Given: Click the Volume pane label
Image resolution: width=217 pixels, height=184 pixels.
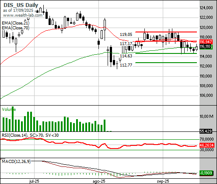Looking at the screenshot, I should (x=9, y=110).
